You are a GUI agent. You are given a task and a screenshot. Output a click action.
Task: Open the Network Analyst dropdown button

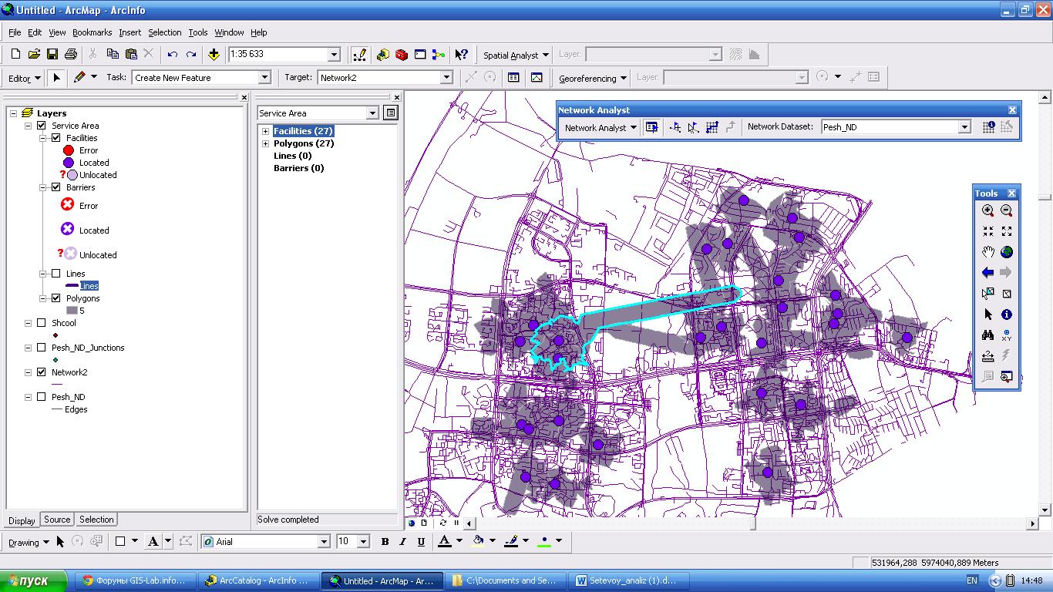(x=601, y=128)
